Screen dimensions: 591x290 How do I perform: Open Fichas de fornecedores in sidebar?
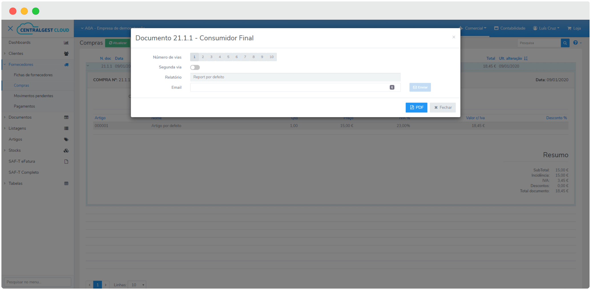pos(33,75)
